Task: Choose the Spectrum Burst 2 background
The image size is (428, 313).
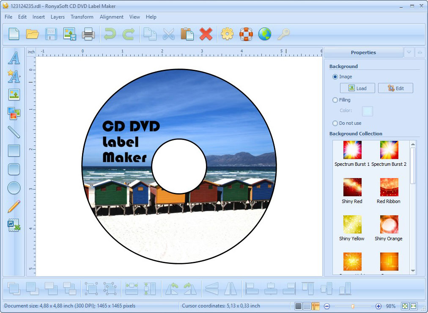Action: 389,154
